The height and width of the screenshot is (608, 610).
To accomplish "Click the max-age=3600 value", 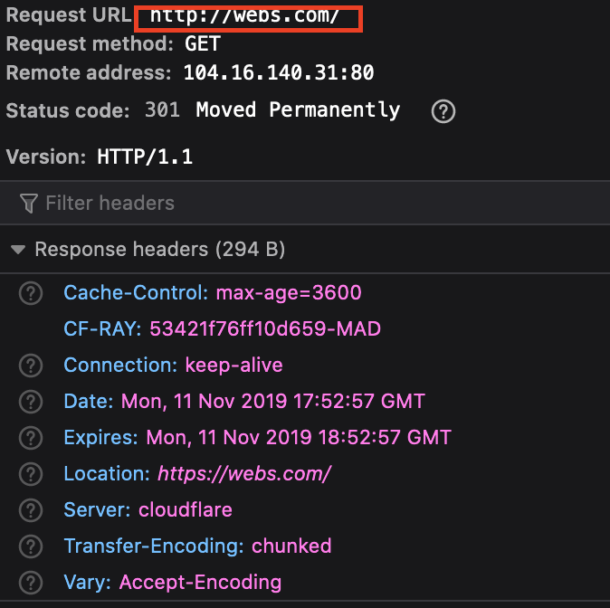I will pyautogui.click(x=289, y=293).
